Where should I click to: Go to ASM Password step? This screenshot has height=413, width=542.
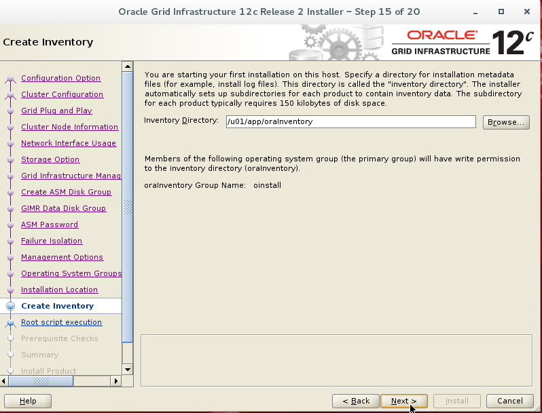point(50,224)
